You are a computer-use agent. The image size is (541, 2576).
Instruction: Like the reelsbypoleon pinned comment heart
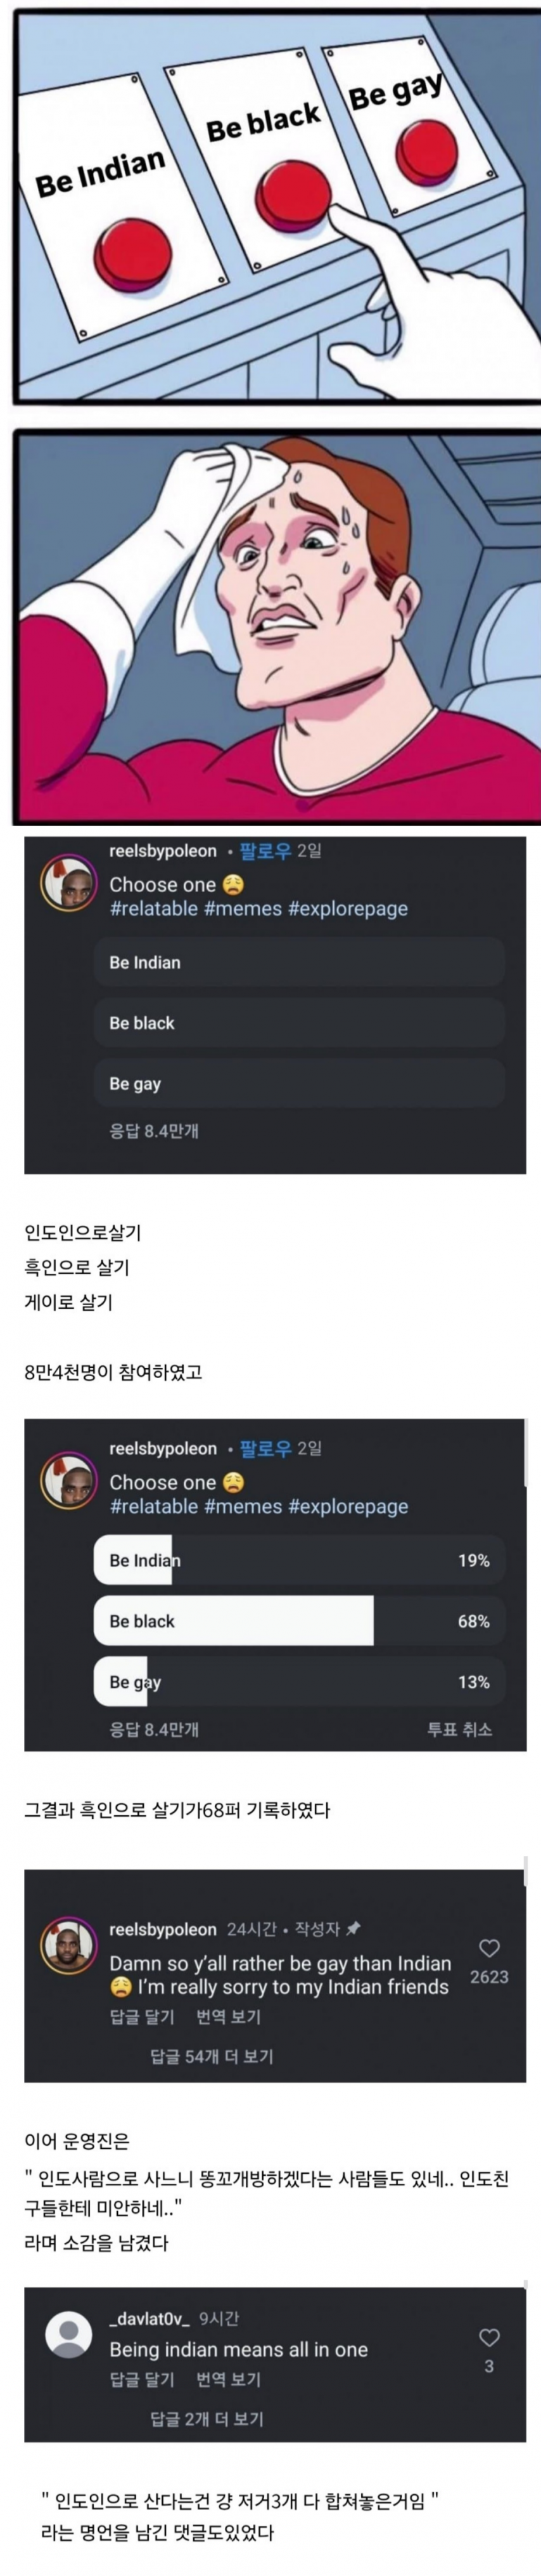(x=489, y=1948)
